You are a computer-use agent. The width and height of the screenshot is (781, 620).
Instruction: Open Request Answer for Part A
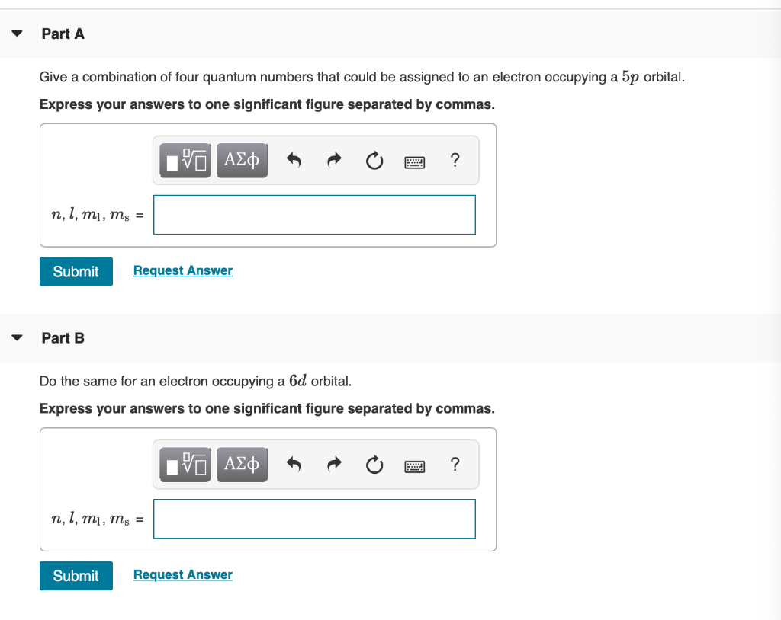tap(182, 270)
